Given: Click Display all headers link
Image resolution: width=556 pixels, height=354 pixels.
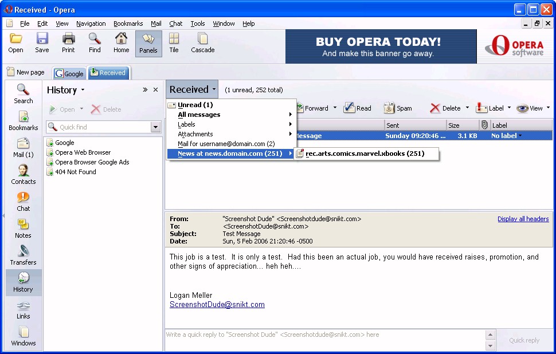Looking at the screenshot, I should pos(523,219).
